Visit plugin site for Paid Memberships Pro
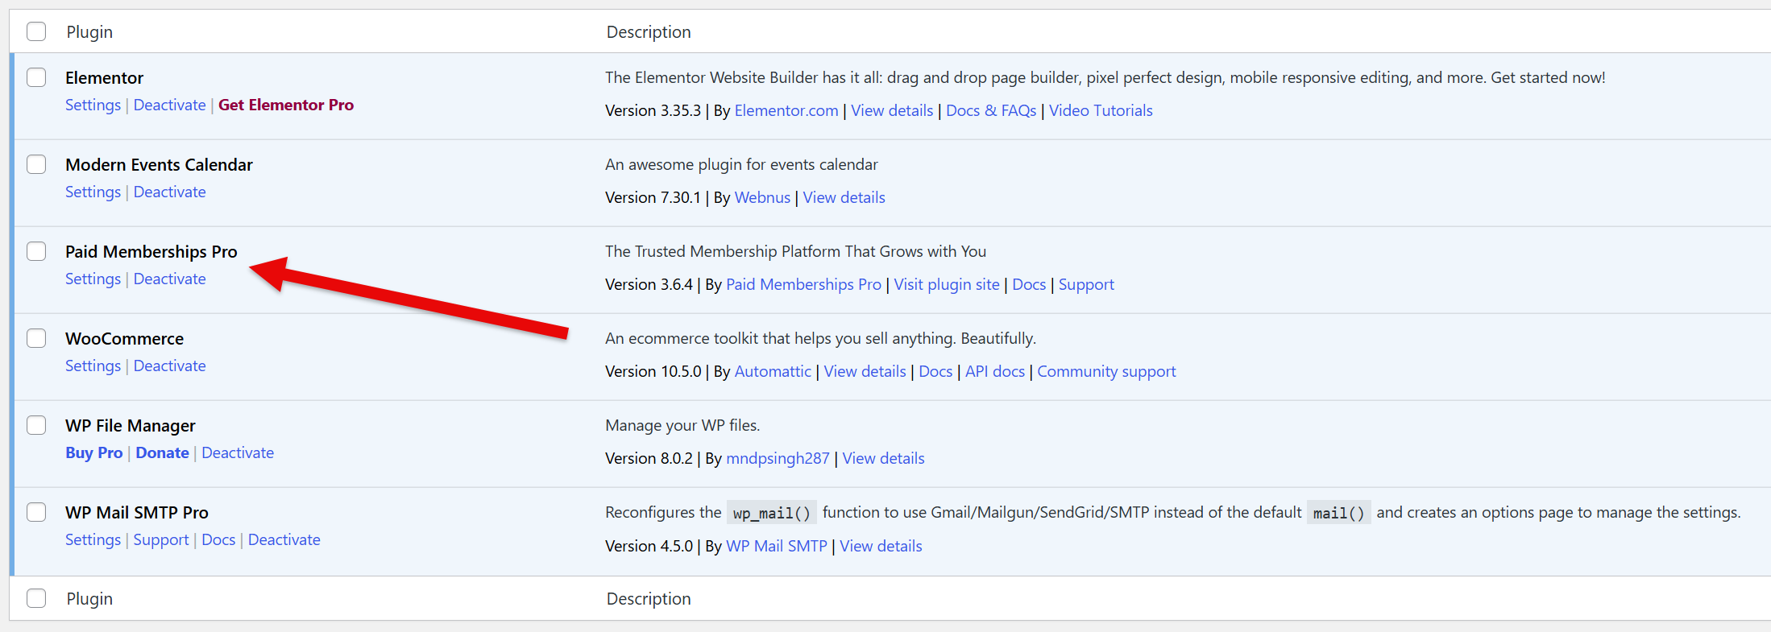 946,284
